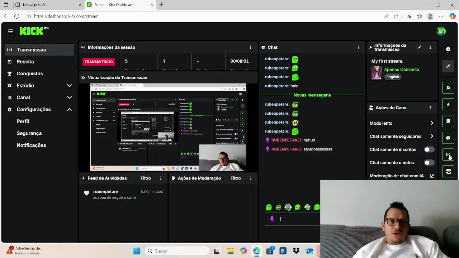459x258 pixels.
Task: Open the Kick profile avatar menu
Action: point(441,31)
